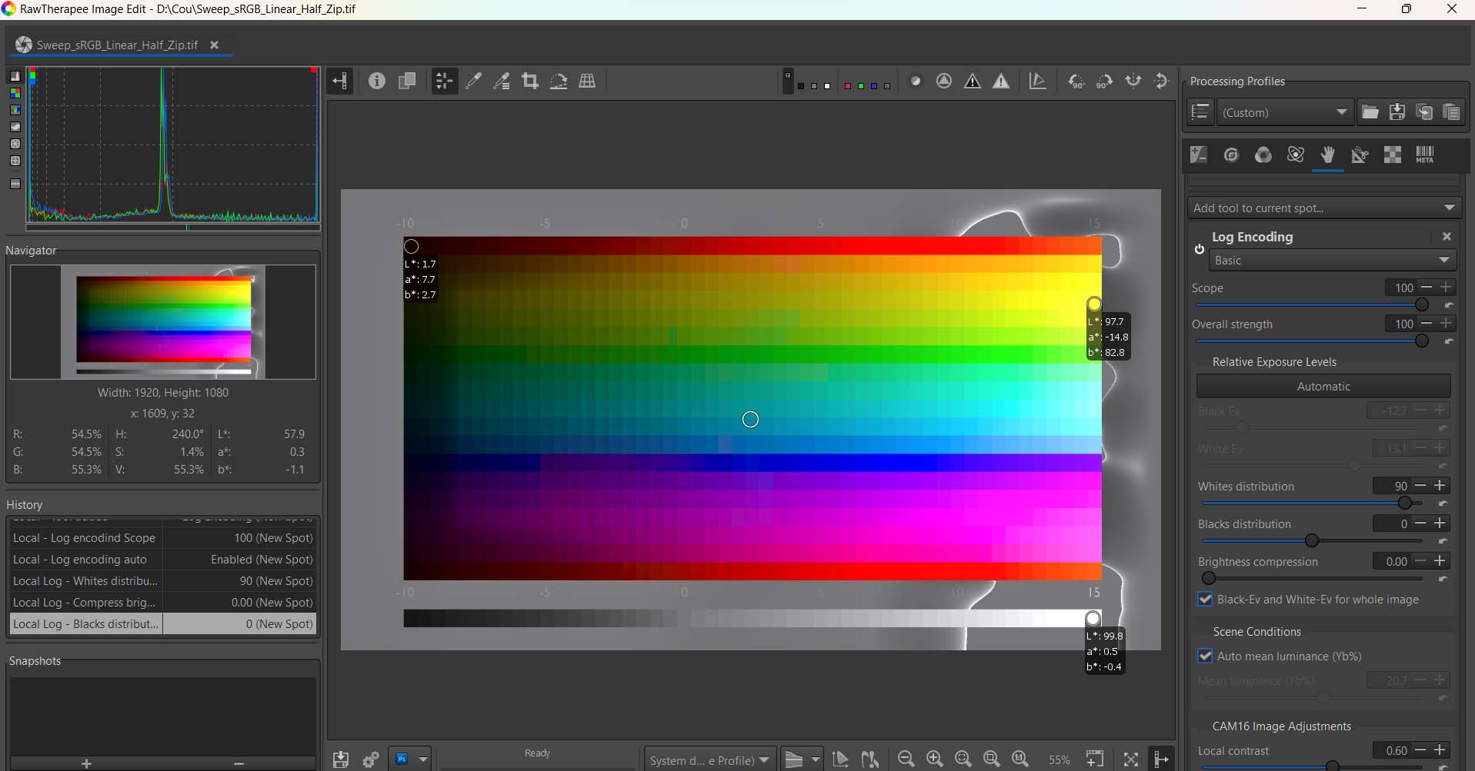
Task: Click the zoom in magnifier icon
Action: (934, 759)
